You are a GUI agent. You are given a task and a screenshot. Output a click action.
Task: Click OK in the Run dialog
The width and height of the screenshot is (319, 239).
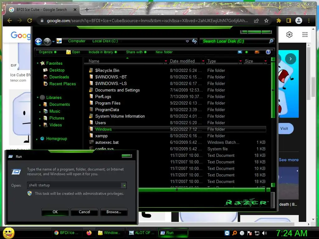[x=55, y=212]
